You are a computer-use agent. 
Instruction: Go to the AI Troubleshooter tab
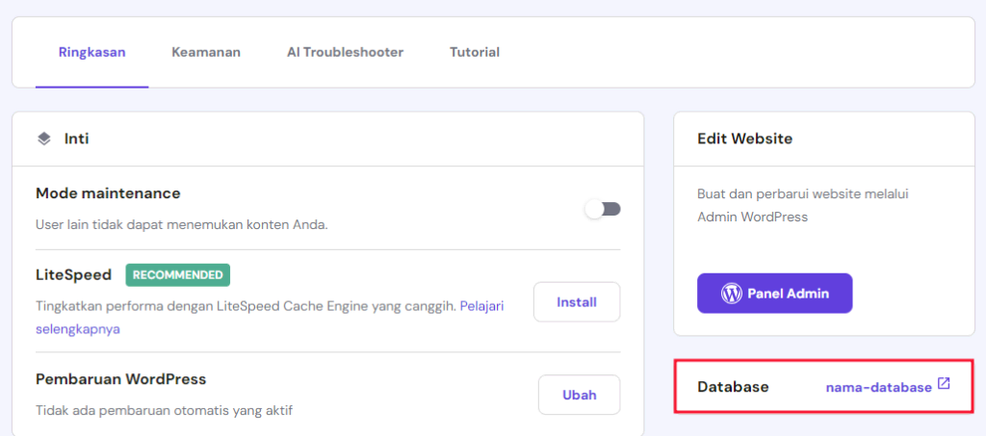click(x=345, y=52)
